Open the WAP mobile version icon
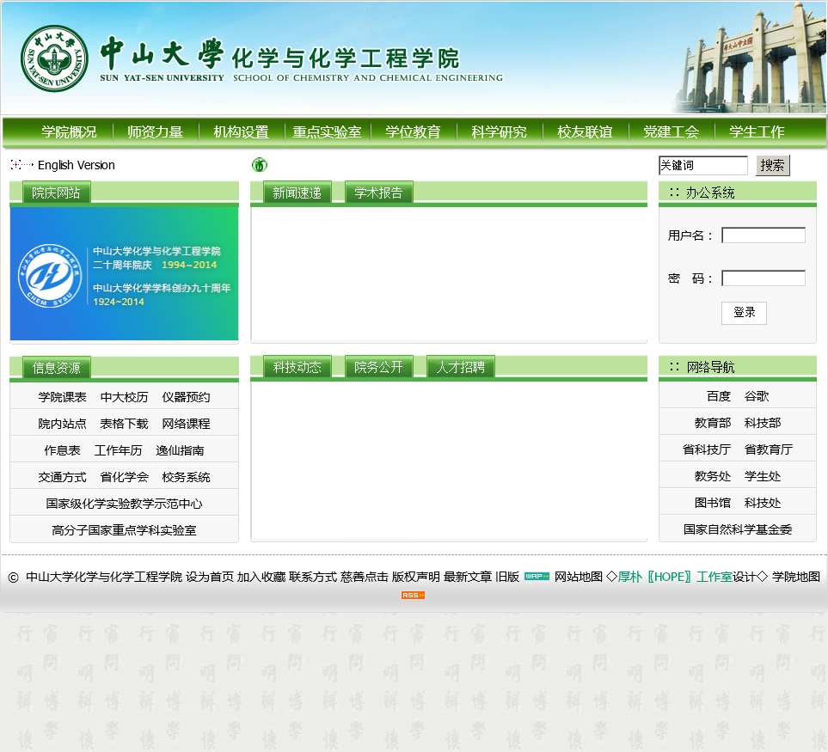The width and height of the screenshot is (828, 752). click(x=537, y=577)
